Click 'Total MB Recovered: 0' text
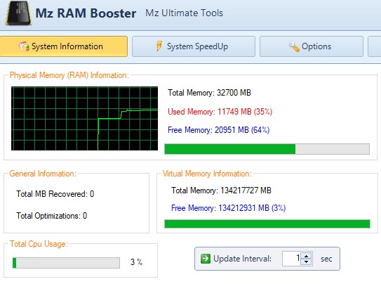The height and width of the screenshot is (284, 381). point(55,194)
